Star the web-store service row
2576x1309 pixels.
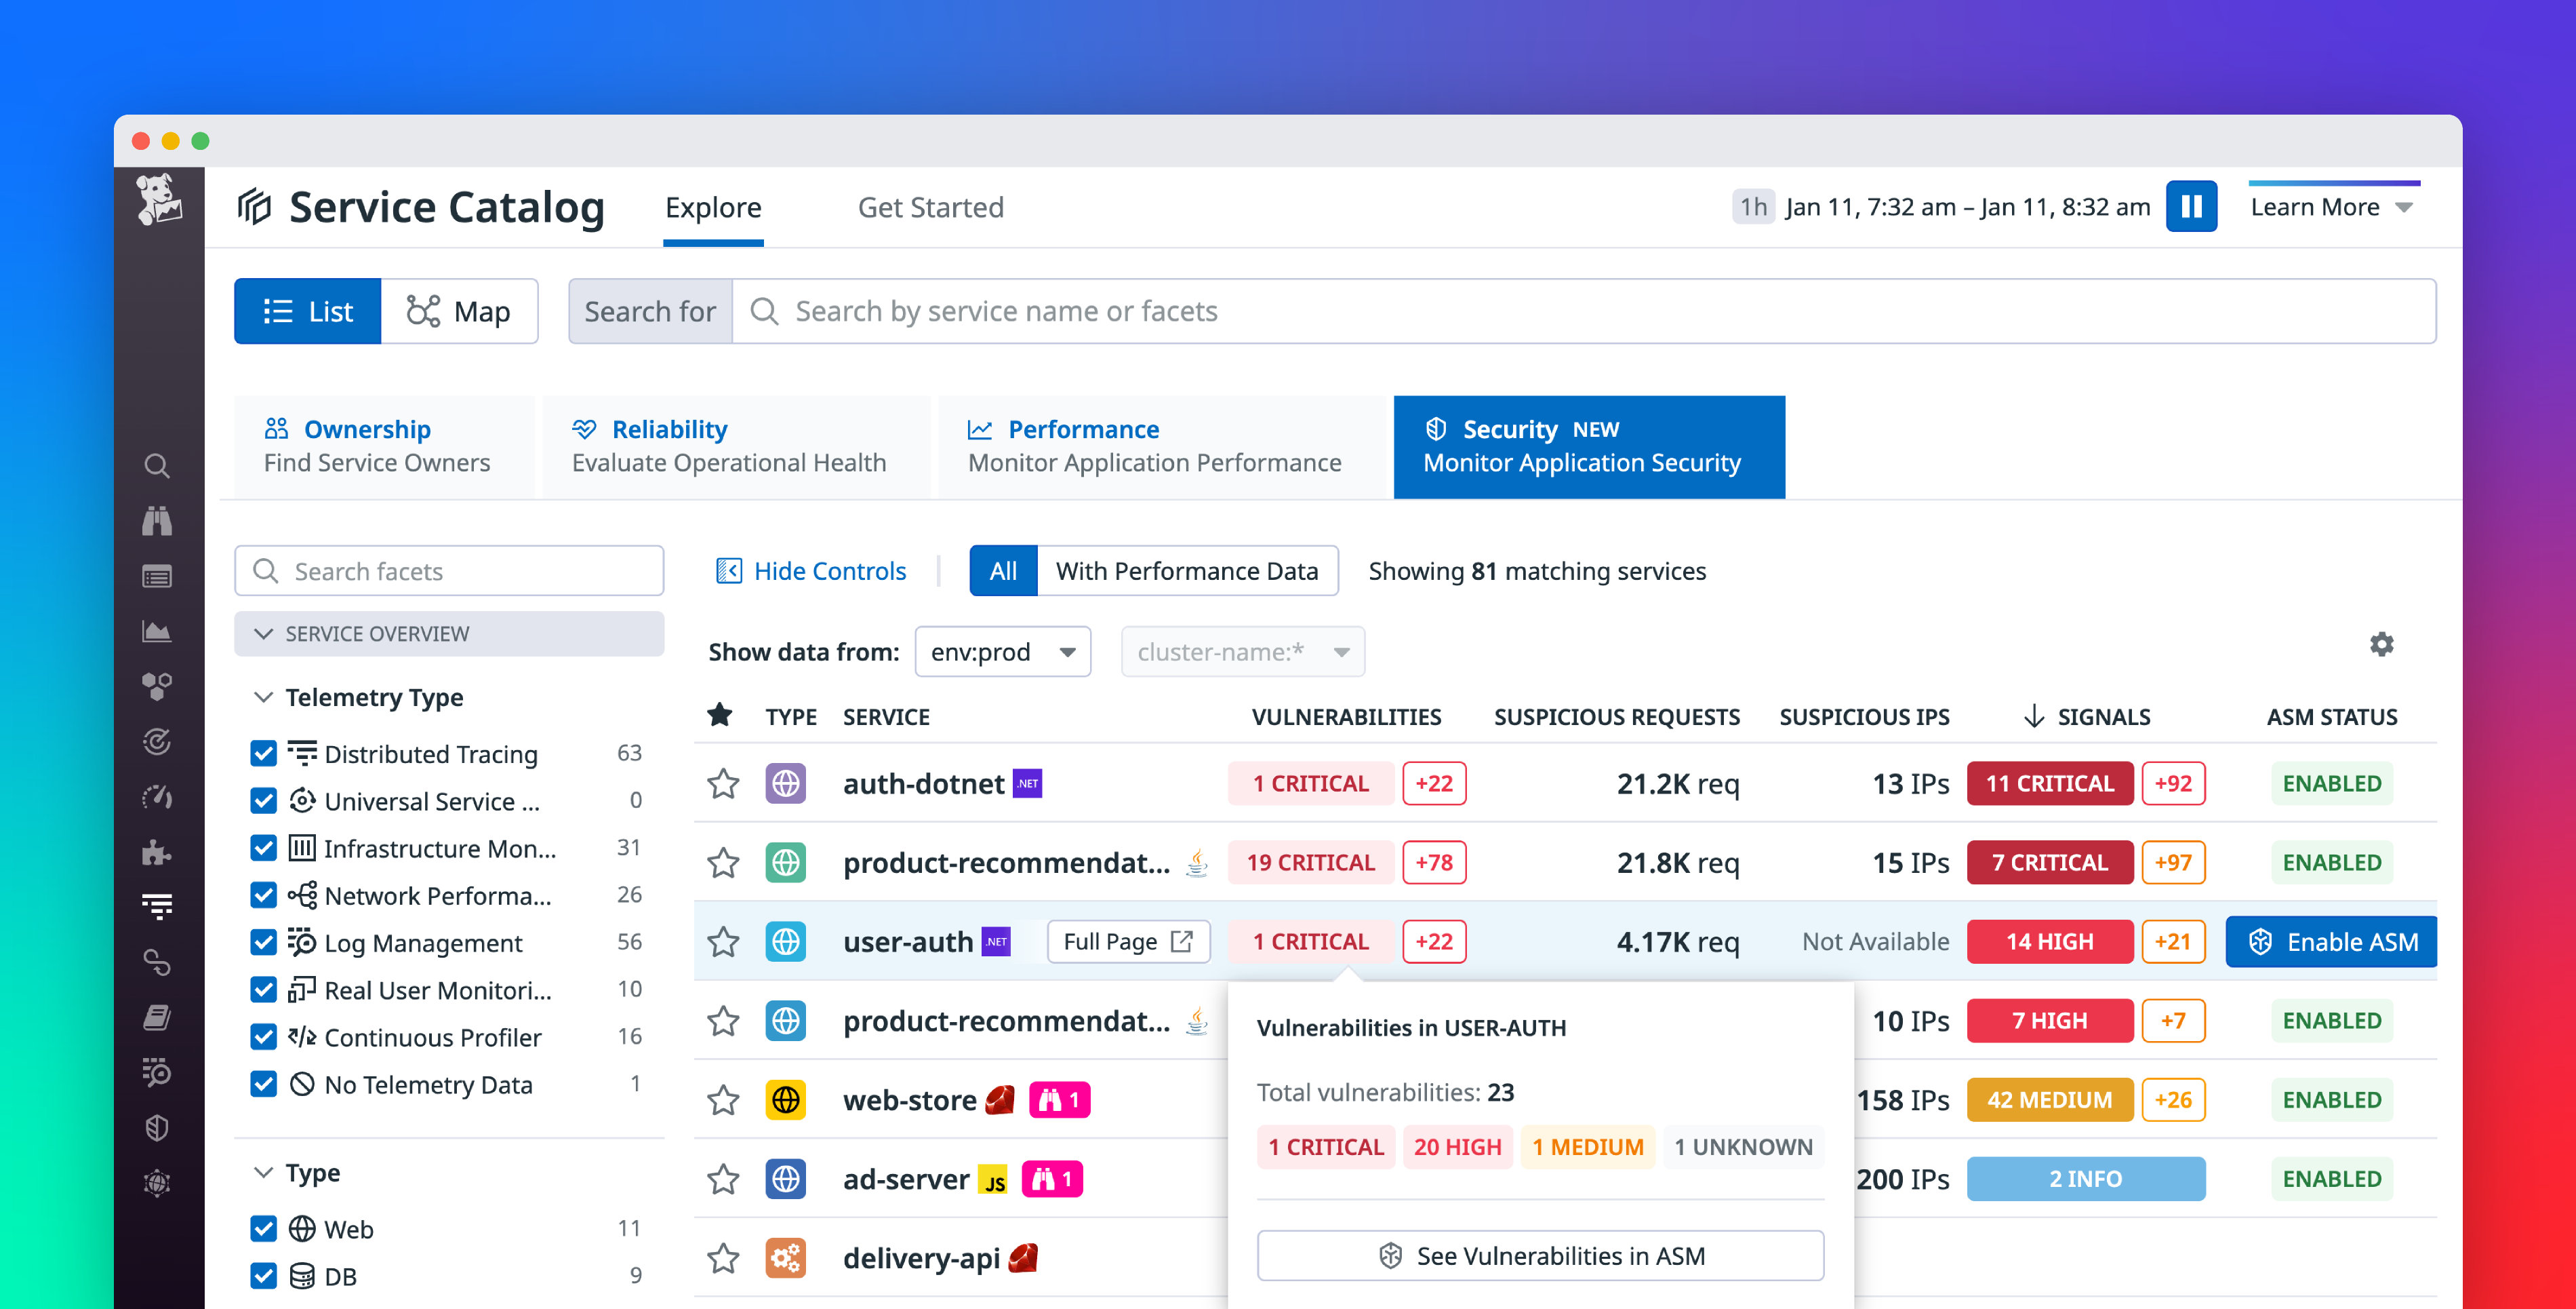point(723,1099)
